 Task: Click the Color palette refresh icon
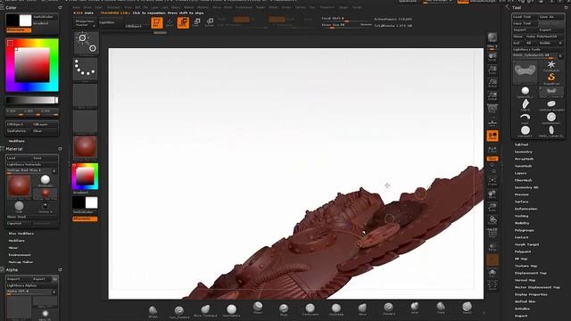pyautogui.click(x=60, y=7)
